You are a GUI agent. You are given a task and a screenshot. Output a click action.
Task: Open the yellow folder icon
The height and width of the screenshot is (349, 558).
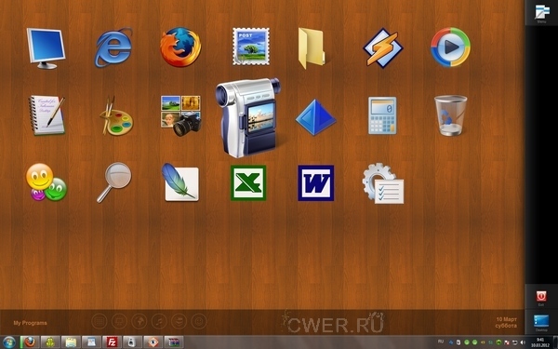click(x=312, y=48)
